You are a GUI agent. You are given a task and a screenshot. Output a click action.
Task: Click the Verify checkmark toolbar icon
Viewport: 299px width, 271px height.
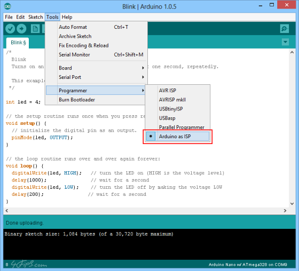coord(10,29)
